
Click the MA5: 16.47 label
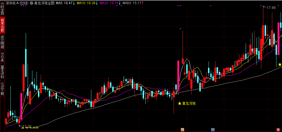click(x=64, y=3)
